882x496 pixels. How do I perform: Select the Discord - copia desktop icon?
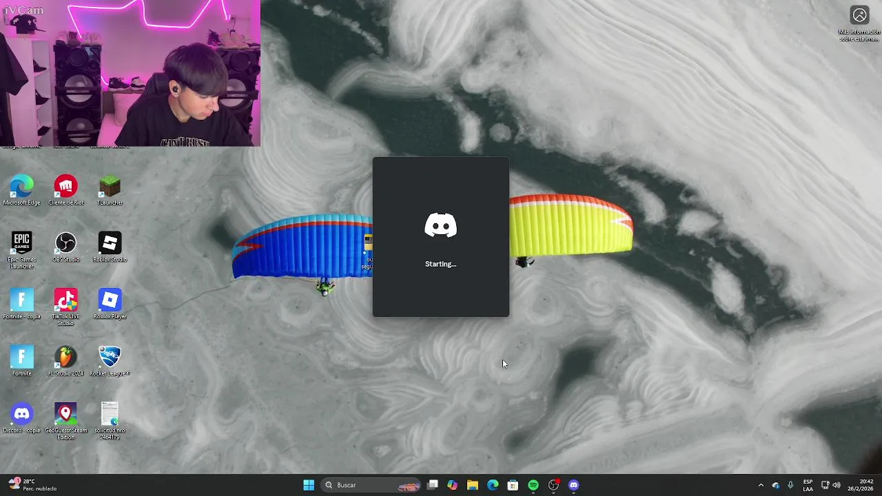21,418
